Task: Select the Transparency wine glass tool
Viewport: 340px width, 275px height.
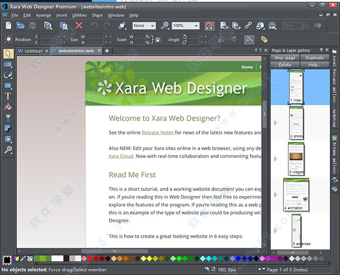Action: [x=8, y=118]
